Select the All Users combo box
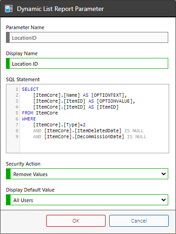This screenshot has height=234, width=176. coord(87,200)
